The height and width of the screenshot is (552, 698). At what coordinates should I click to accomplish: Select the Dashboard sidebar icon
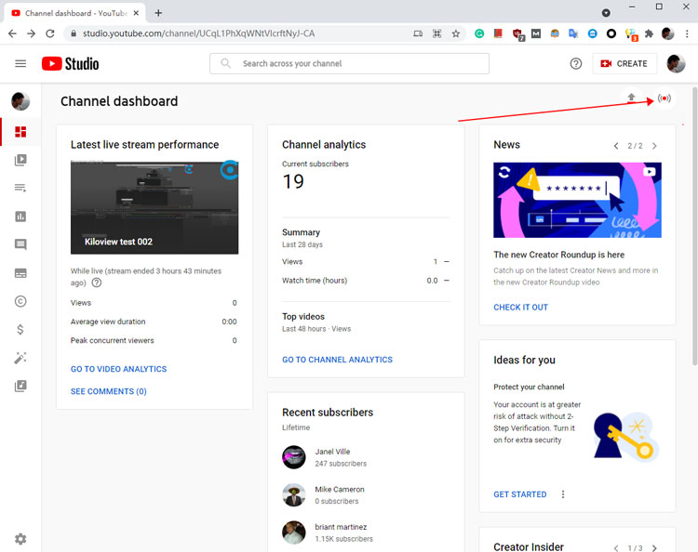pos(20,132)
